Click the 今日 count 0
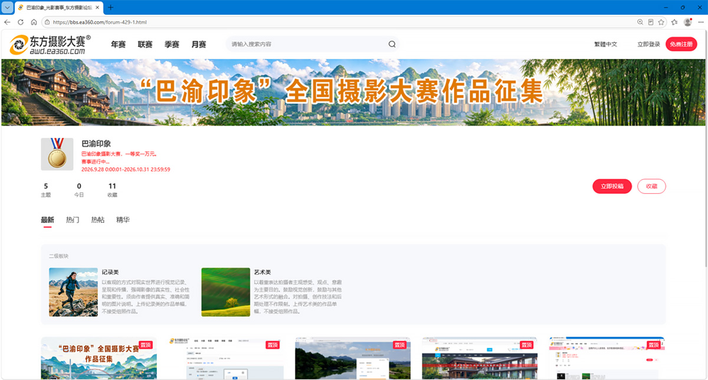 pos(79,186)
